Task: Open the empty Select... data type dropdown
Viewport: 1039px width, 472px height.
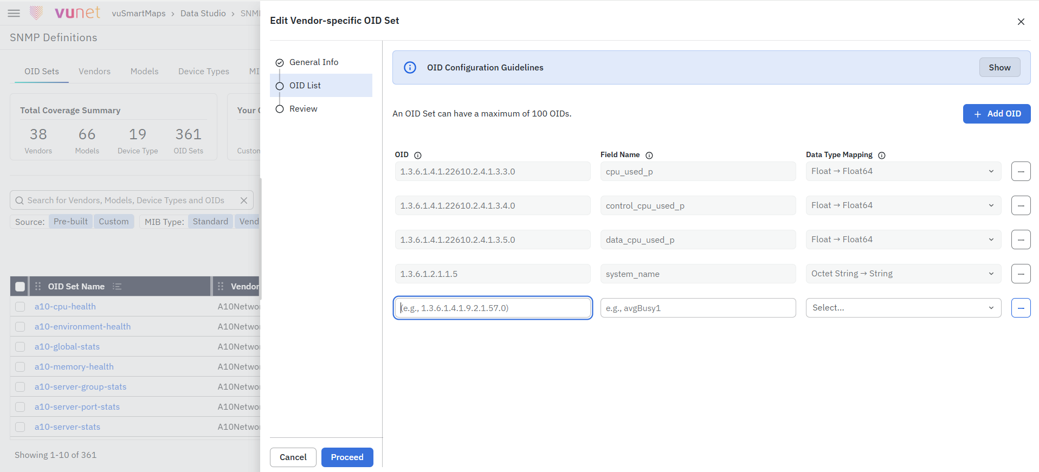Action: pos(903,308)
